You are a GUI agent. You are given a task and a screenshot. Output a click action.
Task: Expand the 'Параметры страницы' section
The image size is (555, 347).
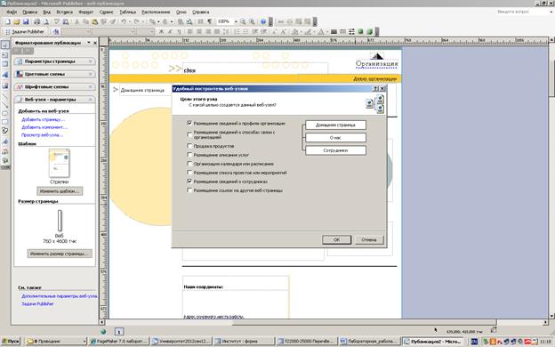[55, 61]
